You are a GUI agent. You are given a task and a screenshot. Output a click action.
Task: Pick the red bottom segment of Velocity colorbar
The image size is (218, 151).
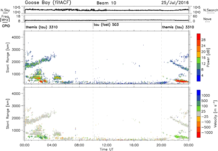tap(199, 135)
